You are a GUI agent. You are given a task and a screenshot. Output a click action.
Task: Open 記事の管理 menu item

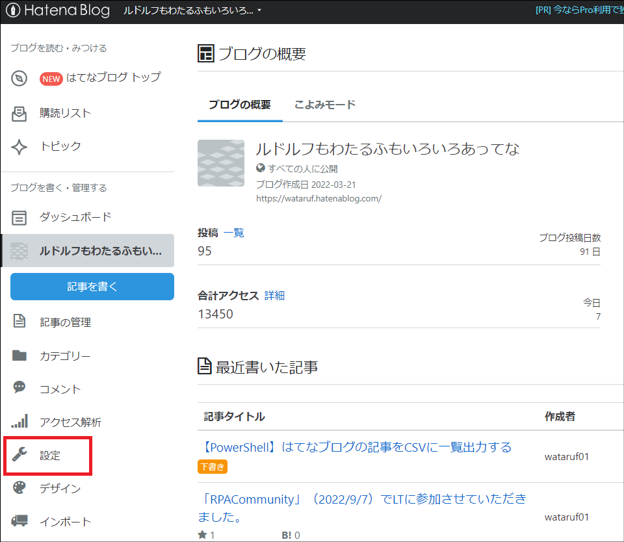pos(65,322)
